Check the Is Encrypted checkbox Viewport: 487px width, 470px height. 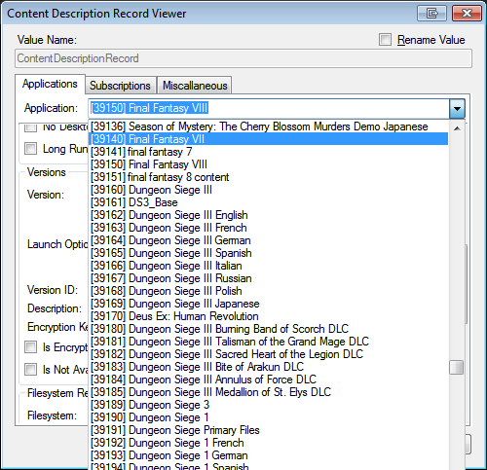(x=30, y=346)
